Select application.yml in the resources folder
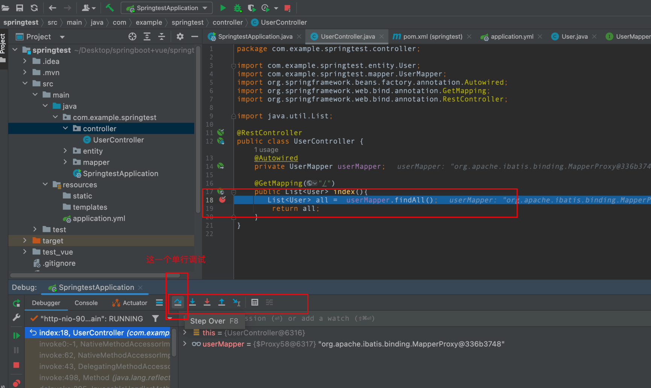Screen dimensions: 651x388 [x=99, y=218]
